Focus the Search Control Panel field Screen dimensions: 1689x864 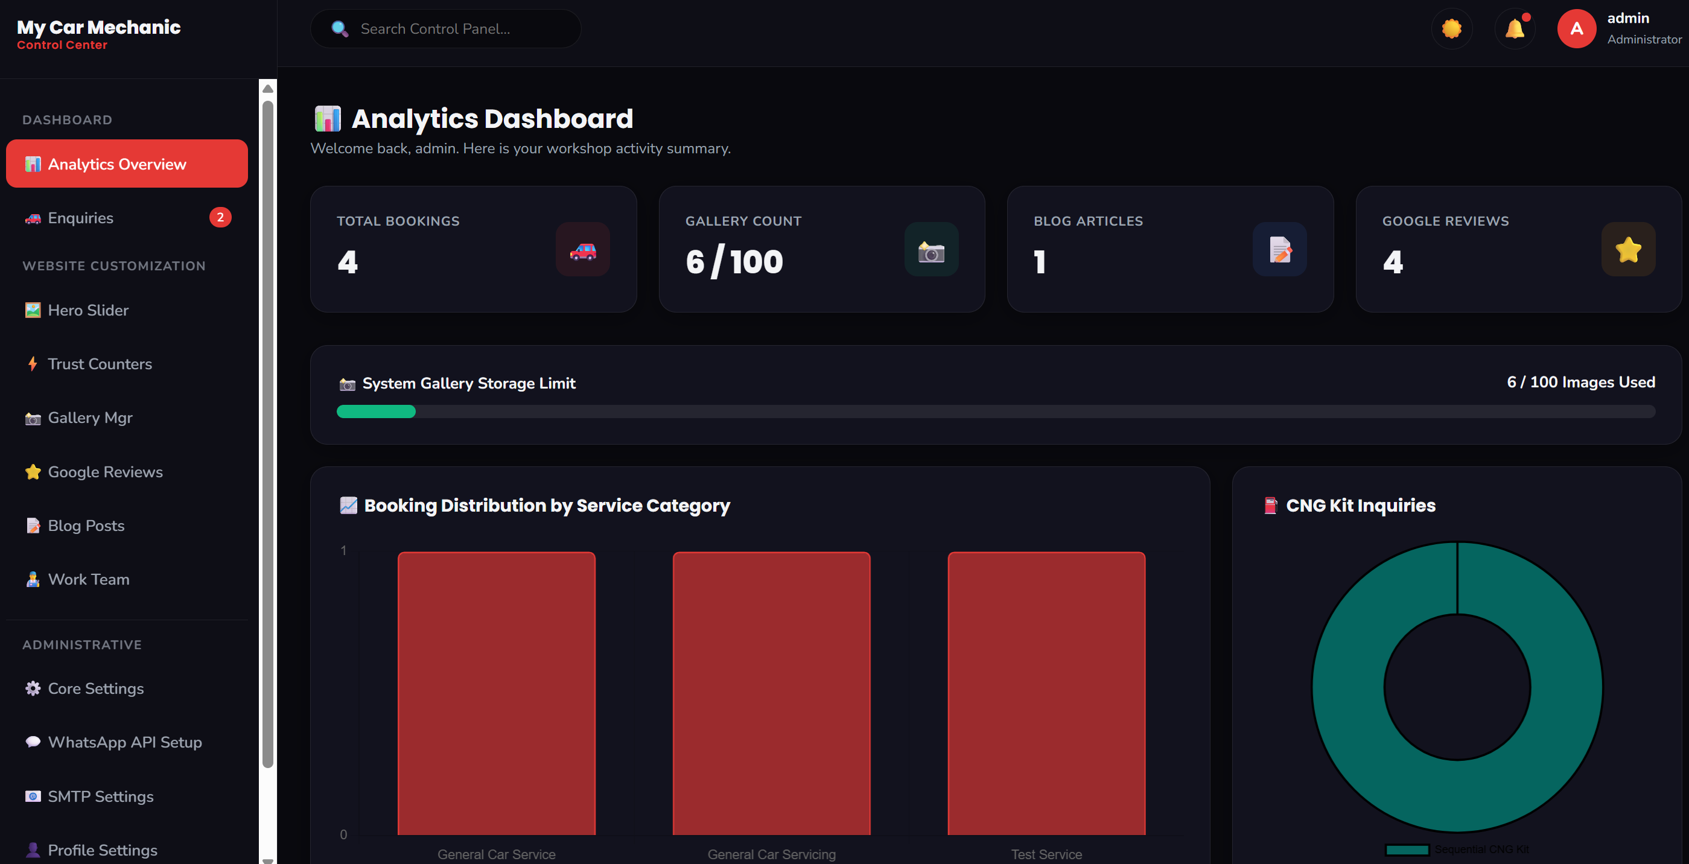[x=446, y=29]
